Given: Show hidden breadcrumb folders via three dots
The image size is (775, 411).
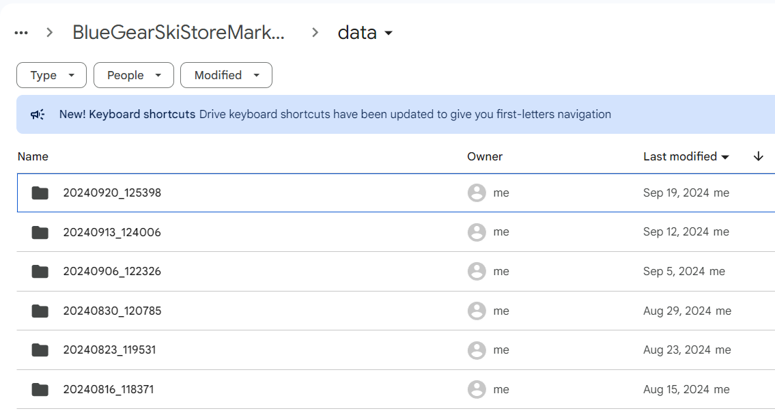Looking at the screenshot, I should [x=21, y=33].
